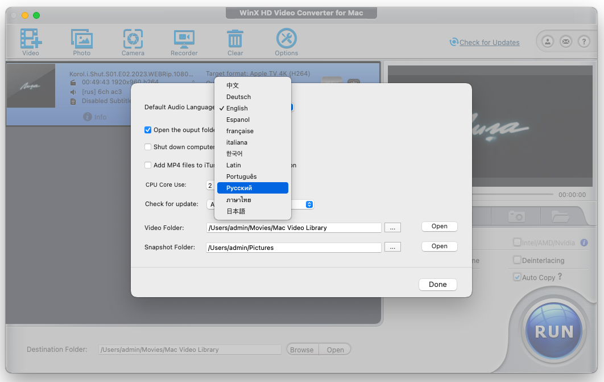
Task: Toggle the Intel/AMD/Nvidia checkbox
Action: coord(518,243)
